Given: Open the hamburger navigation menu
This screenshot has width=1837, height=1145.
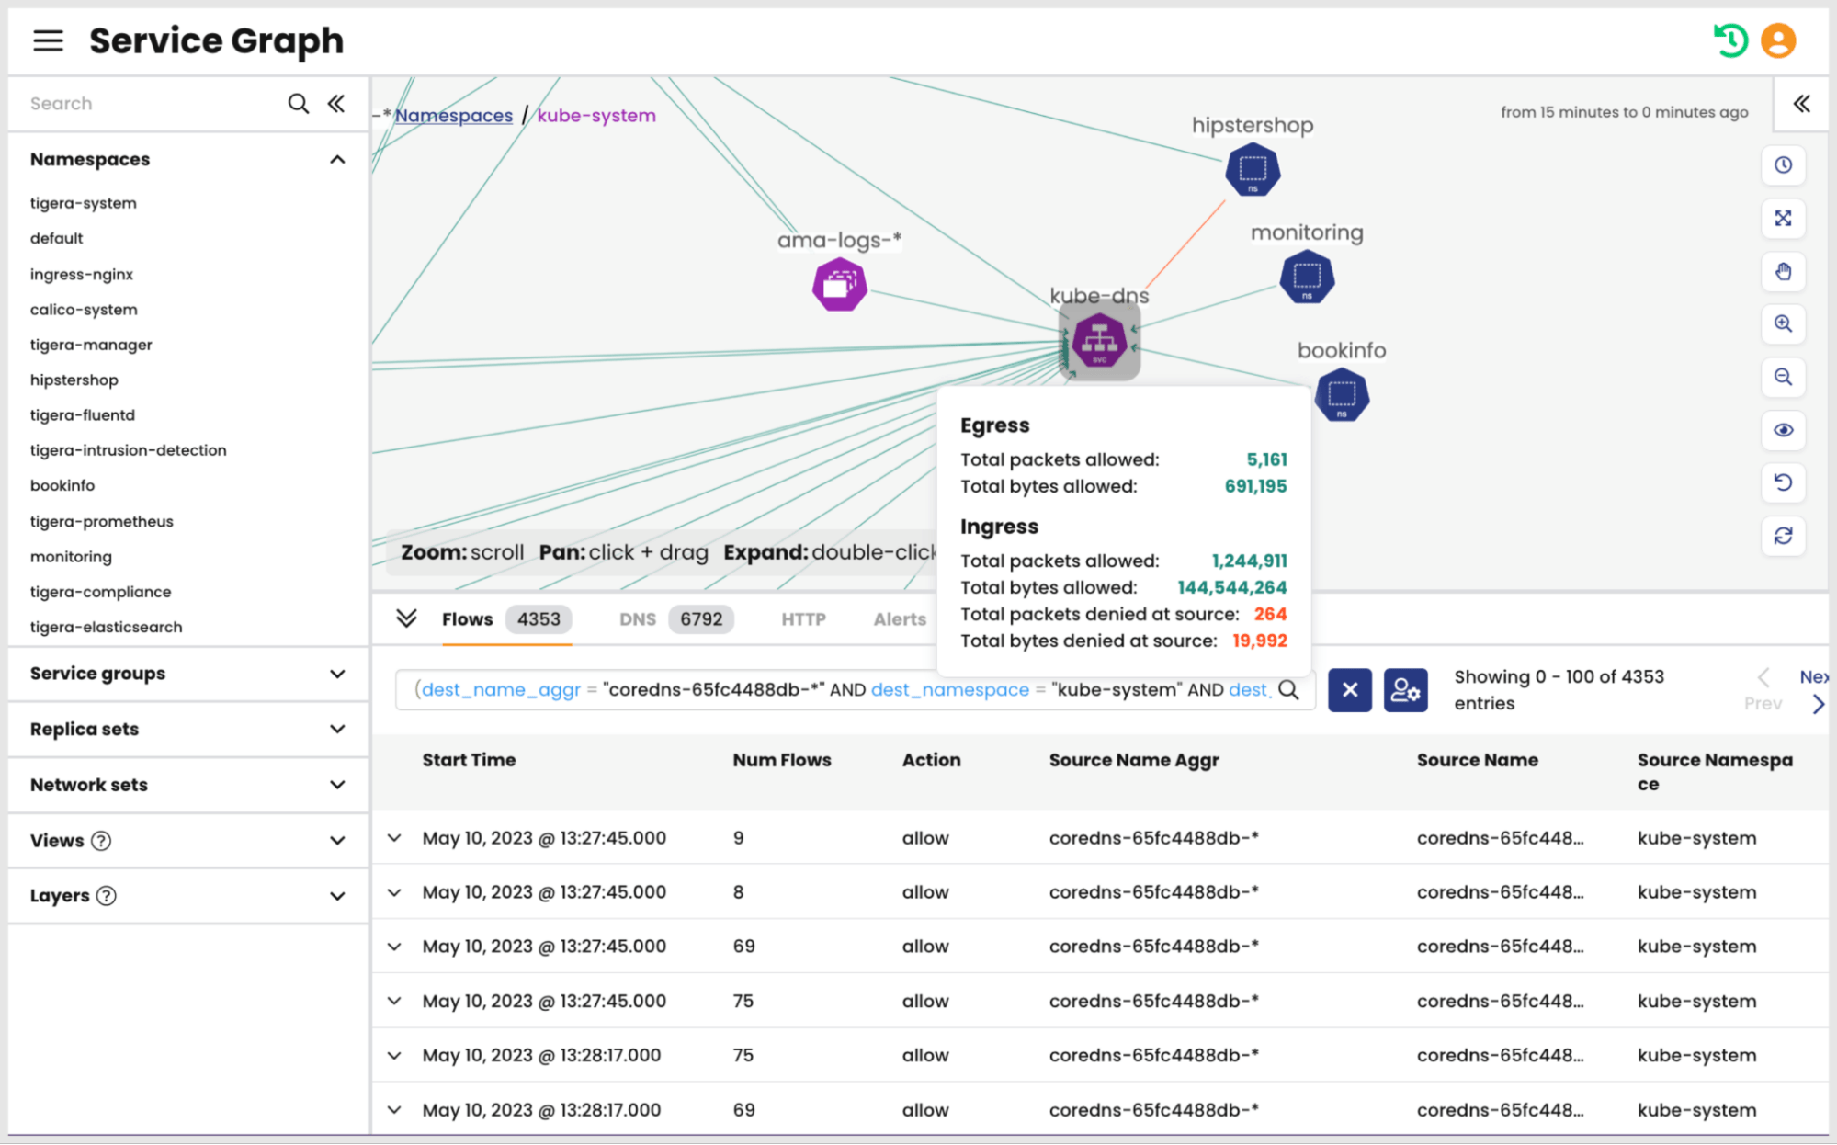Looking at the screenshot, I should [x=48, y=40].
